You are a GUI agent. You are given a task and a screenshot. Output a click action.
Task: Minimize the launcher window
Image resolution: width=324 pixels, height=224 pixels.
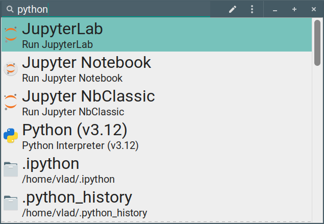[275, 9]
